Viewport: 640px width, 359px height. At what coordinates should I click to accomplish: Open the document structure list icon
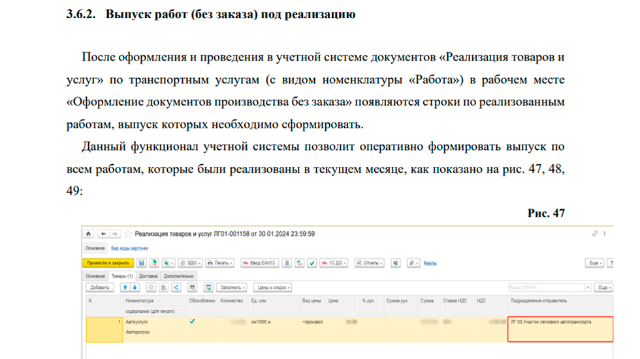tap(287, 263)
